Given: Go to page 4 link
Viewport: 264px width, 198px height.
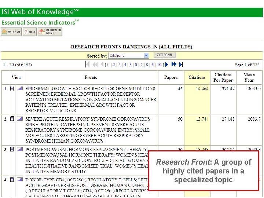Looking at the screenshot, I should (125, 65).
